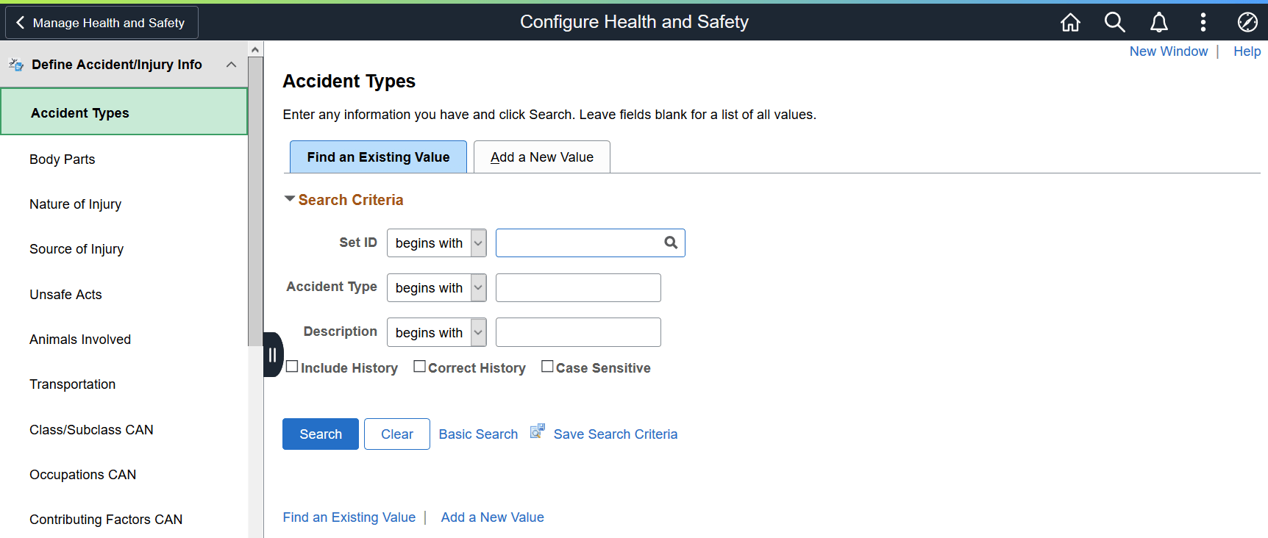
Task: Click the Basic Search link
Action: click(x=478, y=434)
